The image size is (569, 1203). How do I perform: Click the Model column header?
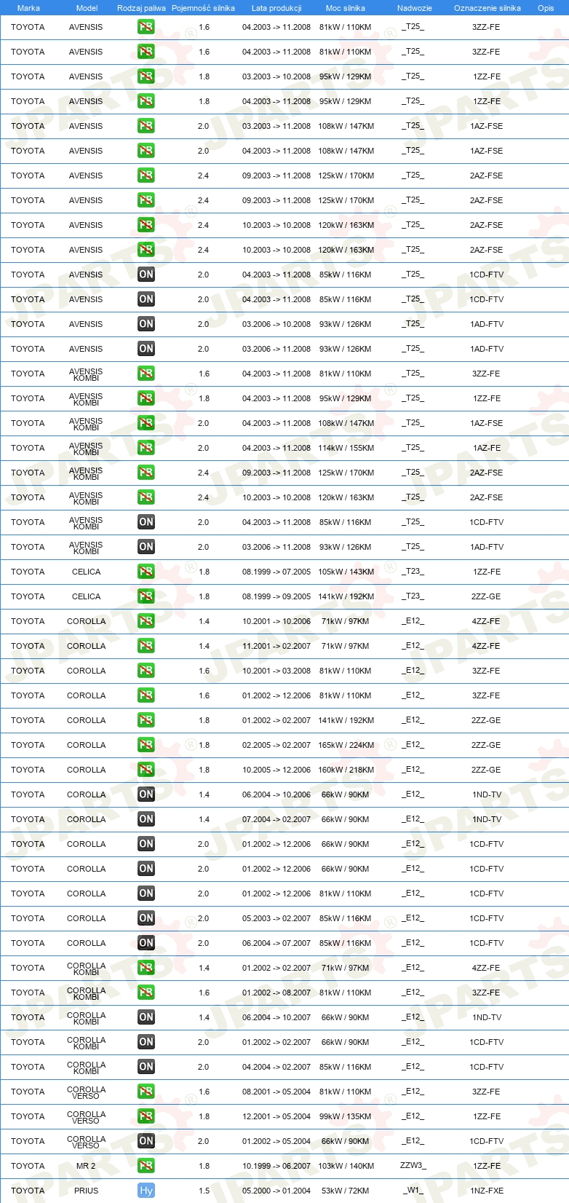pyautogui.click(x=87, y=8)
